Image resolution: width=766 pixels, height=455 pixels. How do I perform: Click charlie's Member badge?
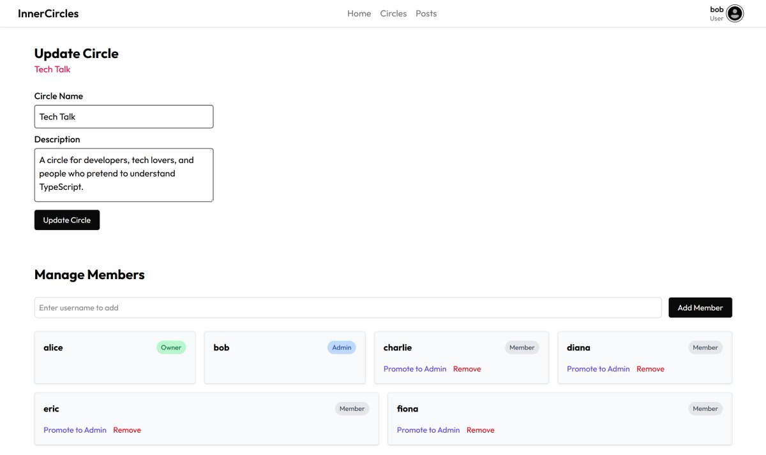522,347
